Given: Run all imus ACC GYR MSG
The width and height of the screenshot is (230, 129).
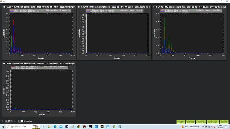Looking at the screenshot, I should click(201, 122).
